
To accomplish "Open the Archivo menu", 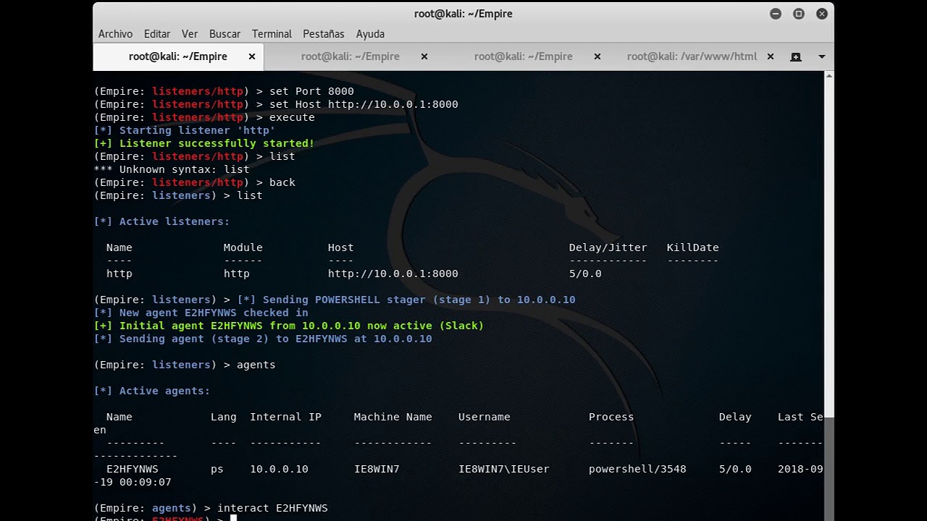I will [x=115, y=34].
